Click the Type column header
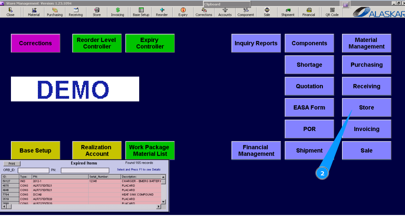Screen dimensions: 405x216 point(26,177)
